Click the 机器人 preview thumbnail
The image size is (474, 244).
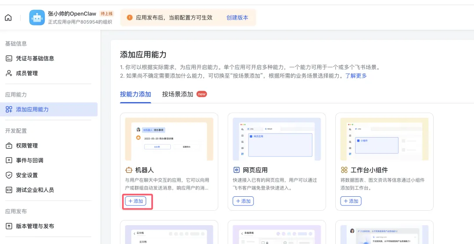[169, 139]
